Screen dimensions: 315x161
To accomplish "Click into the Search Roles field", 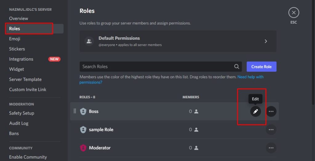I will click(161, 67).
